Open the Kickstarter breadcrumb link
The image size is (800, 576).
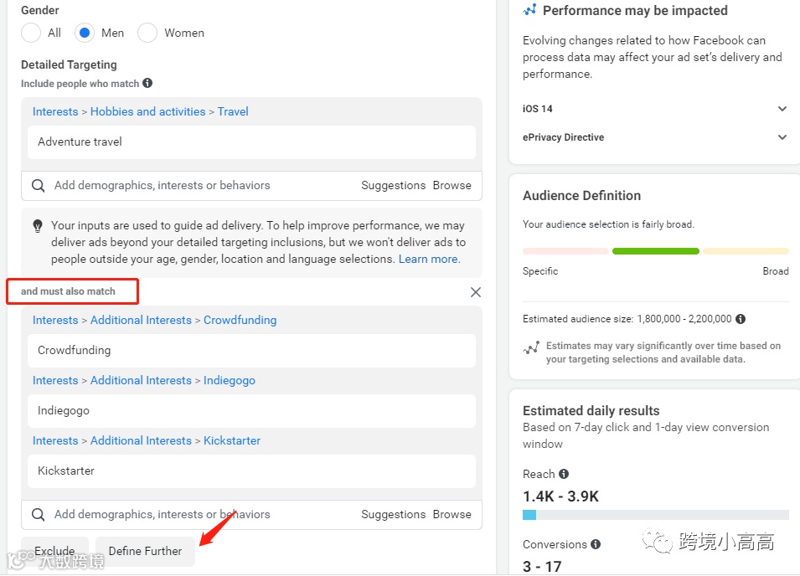tap(232, 440)
